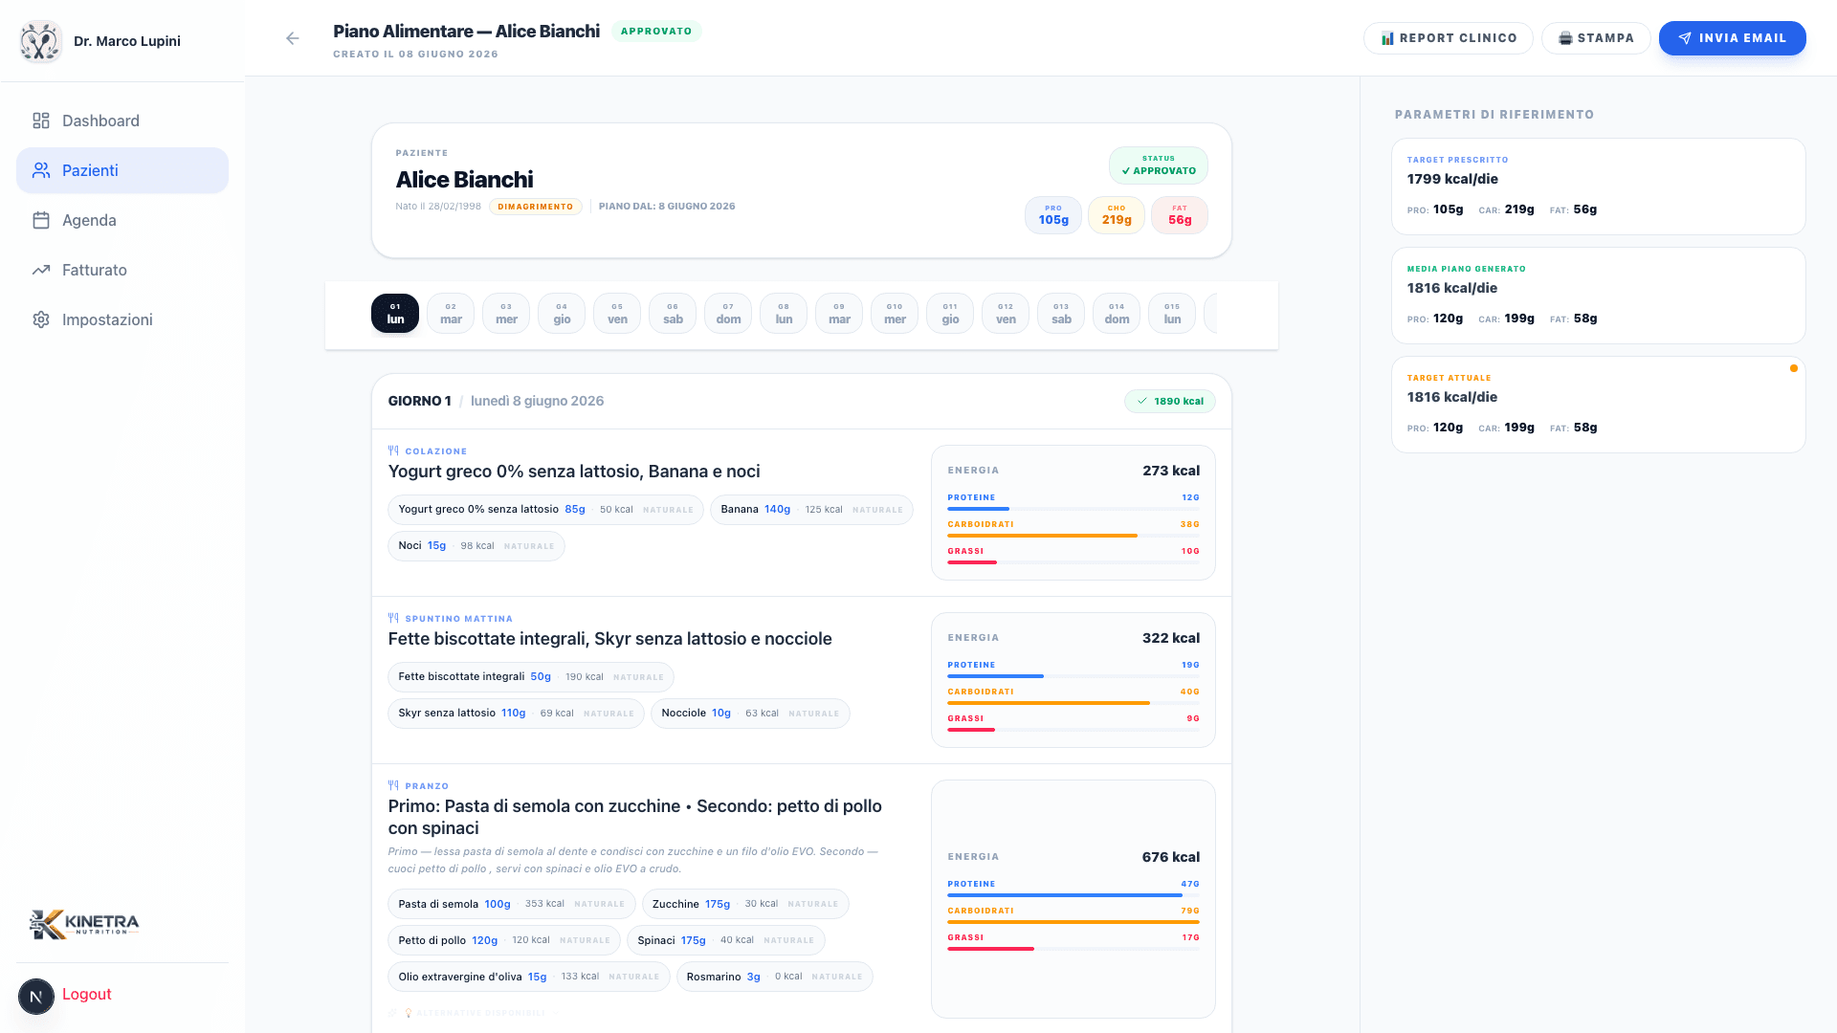Screen dimensions: 1837x1033
Task: Send plan with Invia Email button
Action: tap(1732, 38)
